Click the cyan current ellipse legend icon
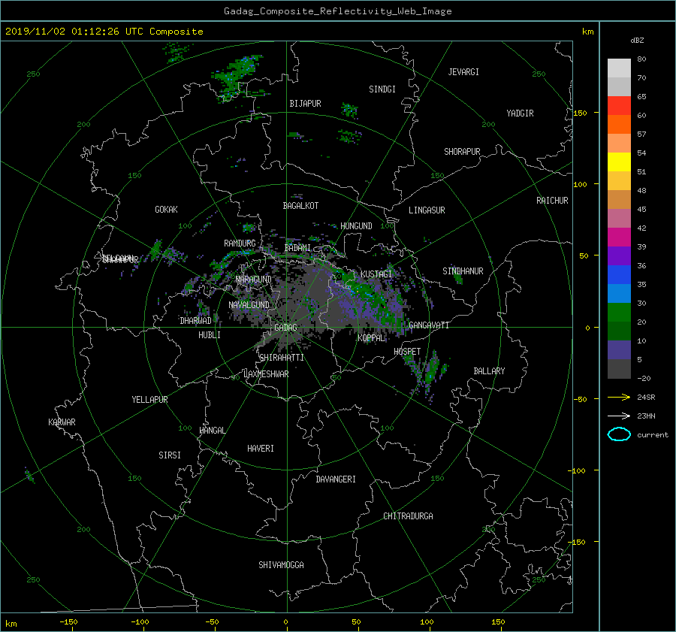Screen dimensions: 676x632 pos(619,434)
